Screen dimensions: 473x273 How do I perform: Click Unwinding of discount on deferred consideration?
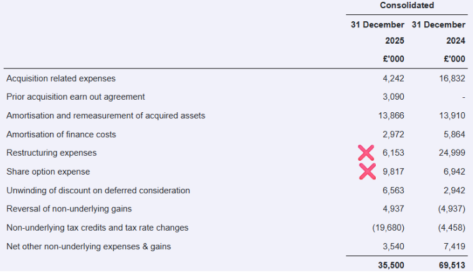point(98,190)
